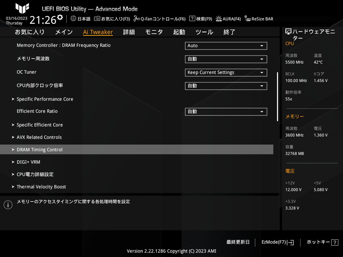Switch to メイン tab

(x=64, y=32)
